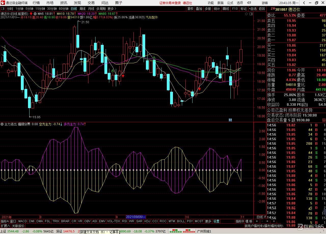
Task: Click the 游客 guest account label
Action: 265,3
